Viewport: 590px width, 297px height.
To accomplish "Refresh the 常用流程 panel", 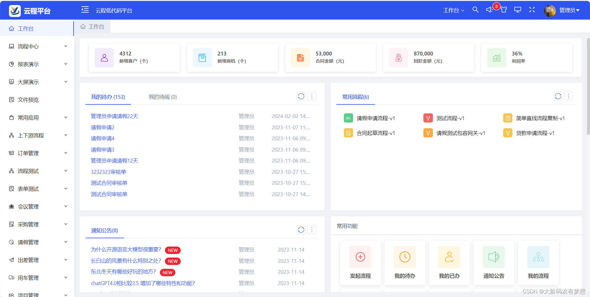I will pyautogui.click(x=558, y=96).
